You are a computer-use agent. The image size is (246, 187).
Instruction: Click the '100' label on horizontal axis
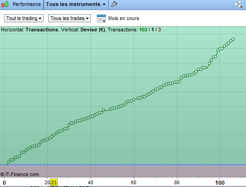[x=220, y=183]
